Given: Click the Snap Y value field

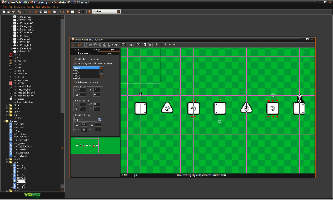Looking at the screenshot, I should coord(138,45).
